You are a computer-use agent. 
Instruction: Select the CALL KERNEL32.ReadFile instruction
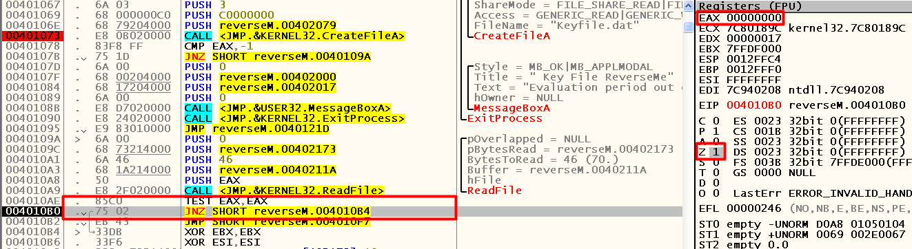click(x=284, y=191)
